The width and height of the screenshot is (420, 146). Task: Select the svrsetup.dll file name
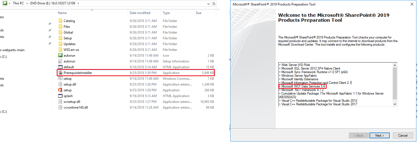(x=72, y=102)
